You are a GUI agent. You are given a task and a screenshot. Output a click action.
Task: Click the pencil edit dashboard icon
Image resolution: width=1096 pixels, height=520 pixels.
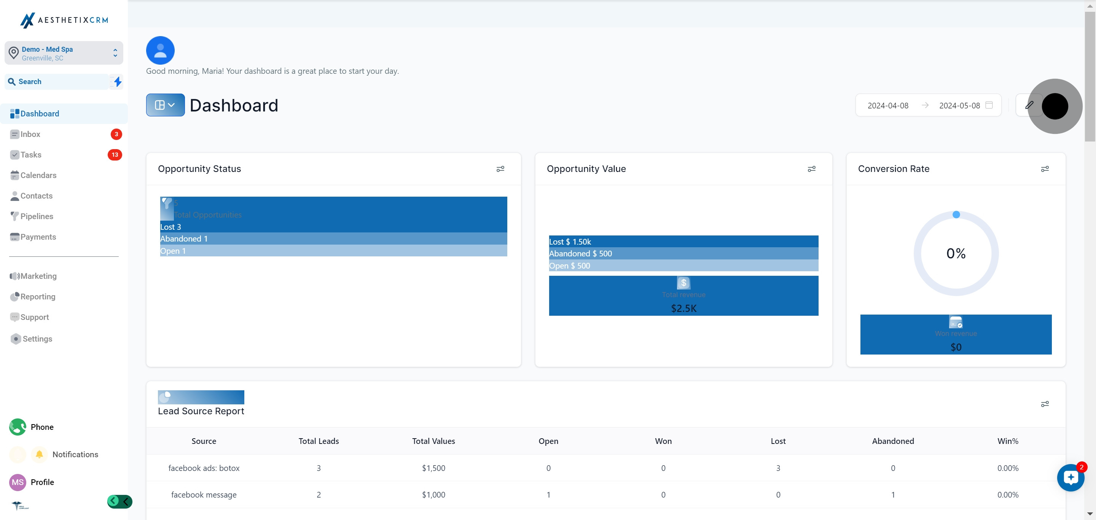tap(1029, 105)
